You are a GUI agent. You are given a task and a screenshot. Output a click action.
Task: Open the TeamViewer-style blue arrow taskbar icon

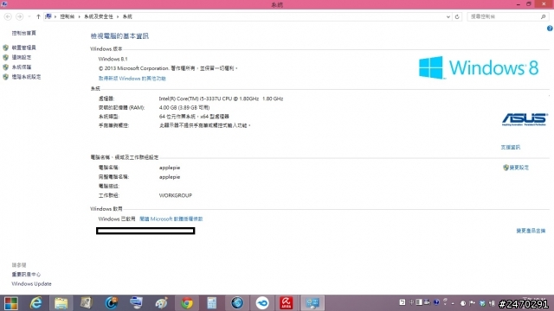(x=261, y=303)
